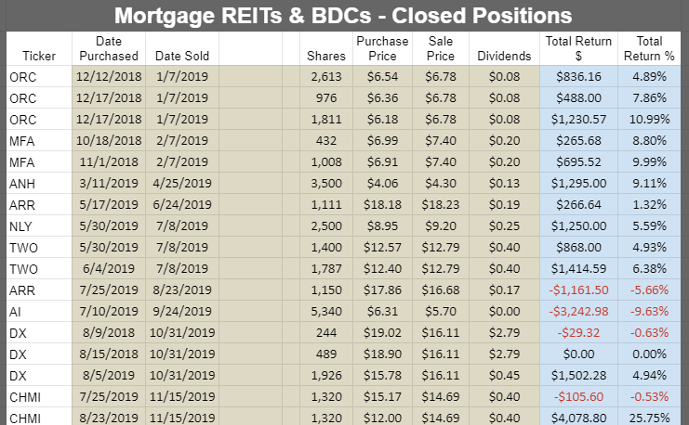This screenshot has height=425, width=689.
Task: Click the NLY ticker cell
Action: 39,226
